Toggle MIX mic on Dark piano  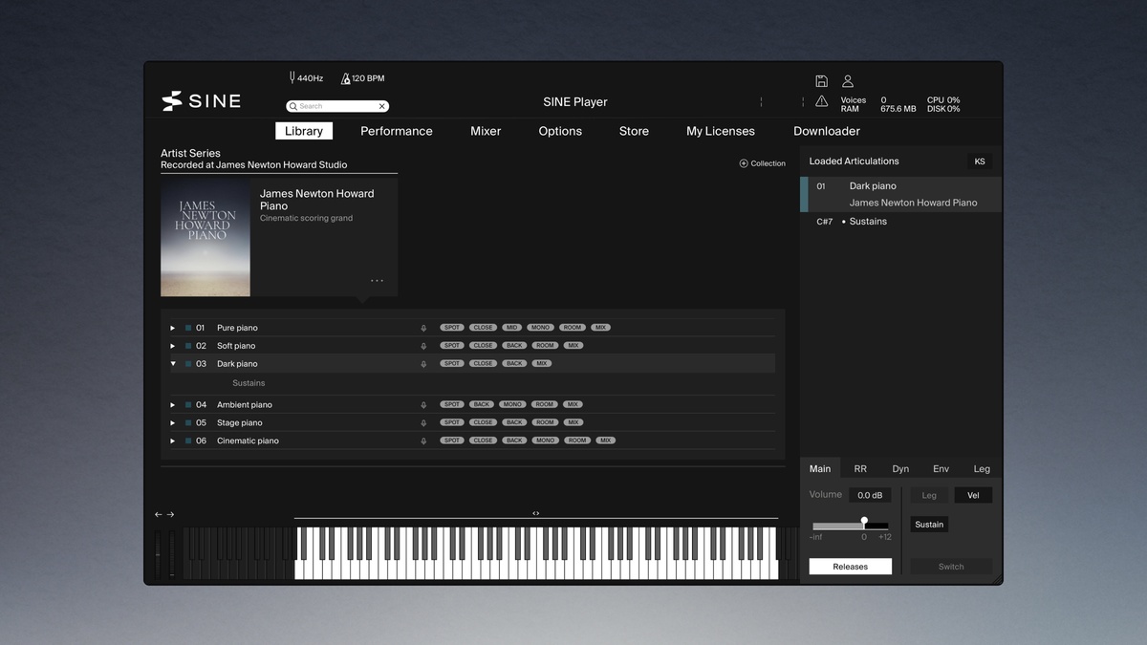[x=542, y=364]
